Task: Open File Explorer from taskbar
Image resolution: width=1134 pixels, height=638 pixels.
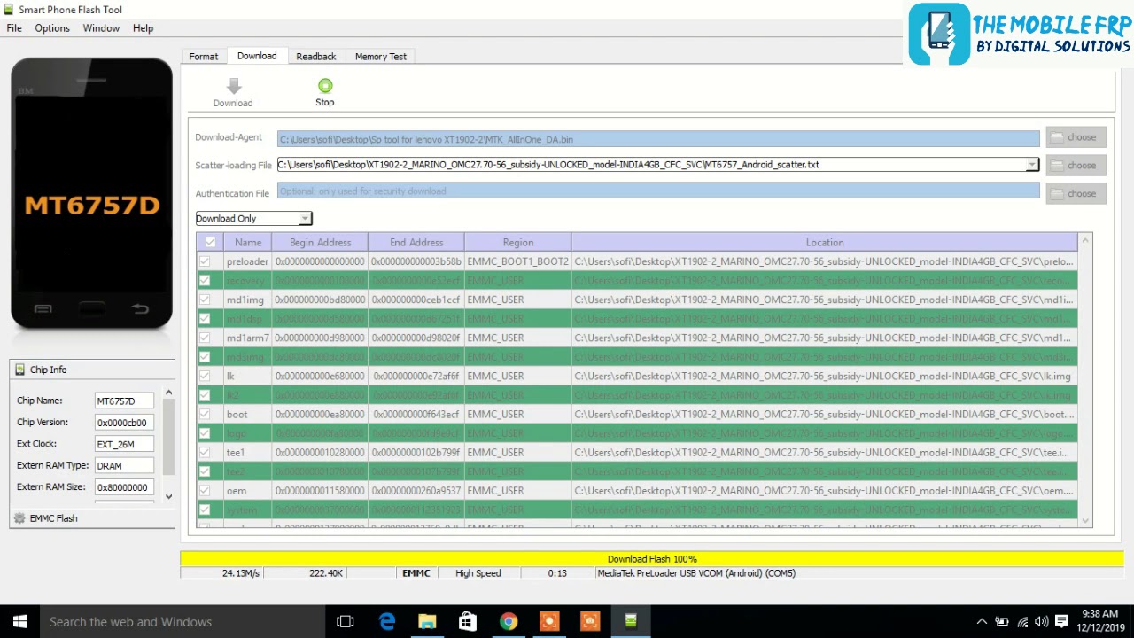Action: coord(427,621)
